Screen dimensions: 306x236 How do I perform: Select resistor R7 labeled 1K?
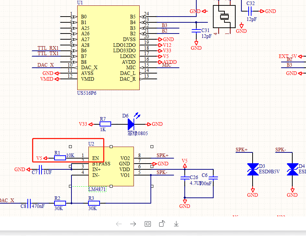(x=105, y=124)
